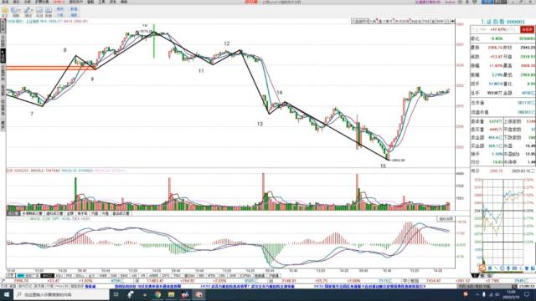
Task: Open the BBI indicator tab
Action: pos(201,275)
